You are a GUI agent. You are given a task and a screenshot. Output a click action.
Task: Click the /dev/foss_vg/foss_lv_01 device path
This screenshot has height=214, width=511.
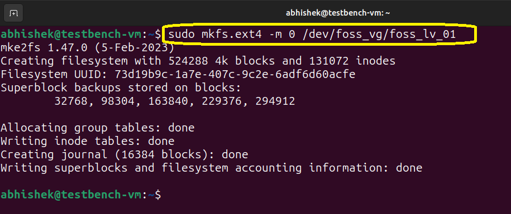(379, 35)
